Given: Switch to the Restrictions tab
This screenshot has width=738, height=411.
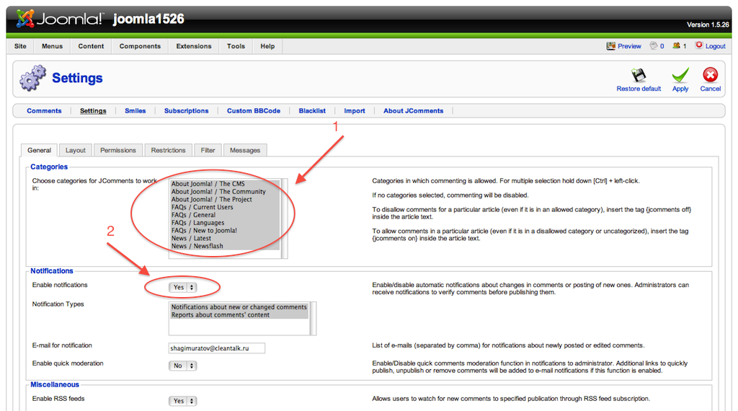Looking at the screenshot, I should [169, 150].
